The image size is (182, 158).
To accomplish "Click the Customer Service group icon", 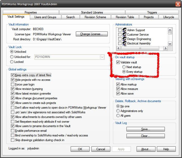I will click(124, 34).
